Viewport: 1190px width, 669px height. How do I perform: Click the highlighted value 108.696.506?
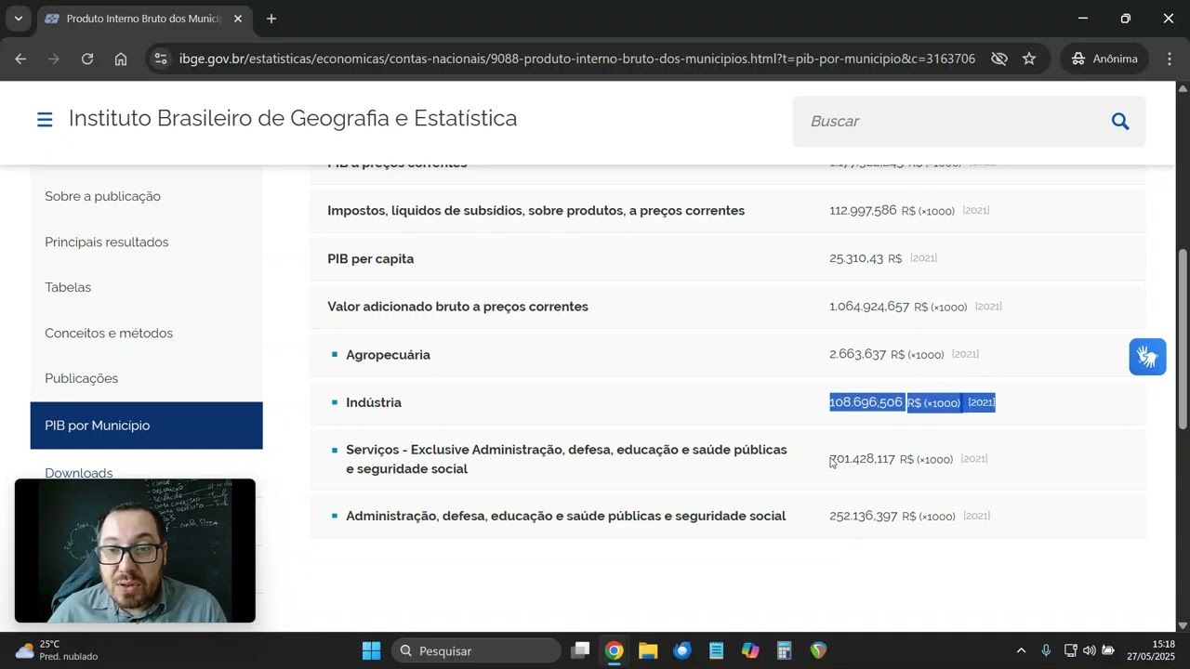coord(866,402)
